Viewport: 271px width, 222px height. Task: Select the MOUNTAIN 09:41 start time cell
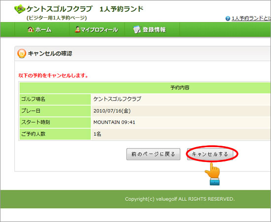tap(181, 122)
